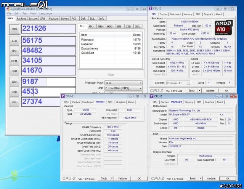Screen dimensions: 244x189
Task: Open the Edit menu in CrystalMark
Action: (17, 14)
